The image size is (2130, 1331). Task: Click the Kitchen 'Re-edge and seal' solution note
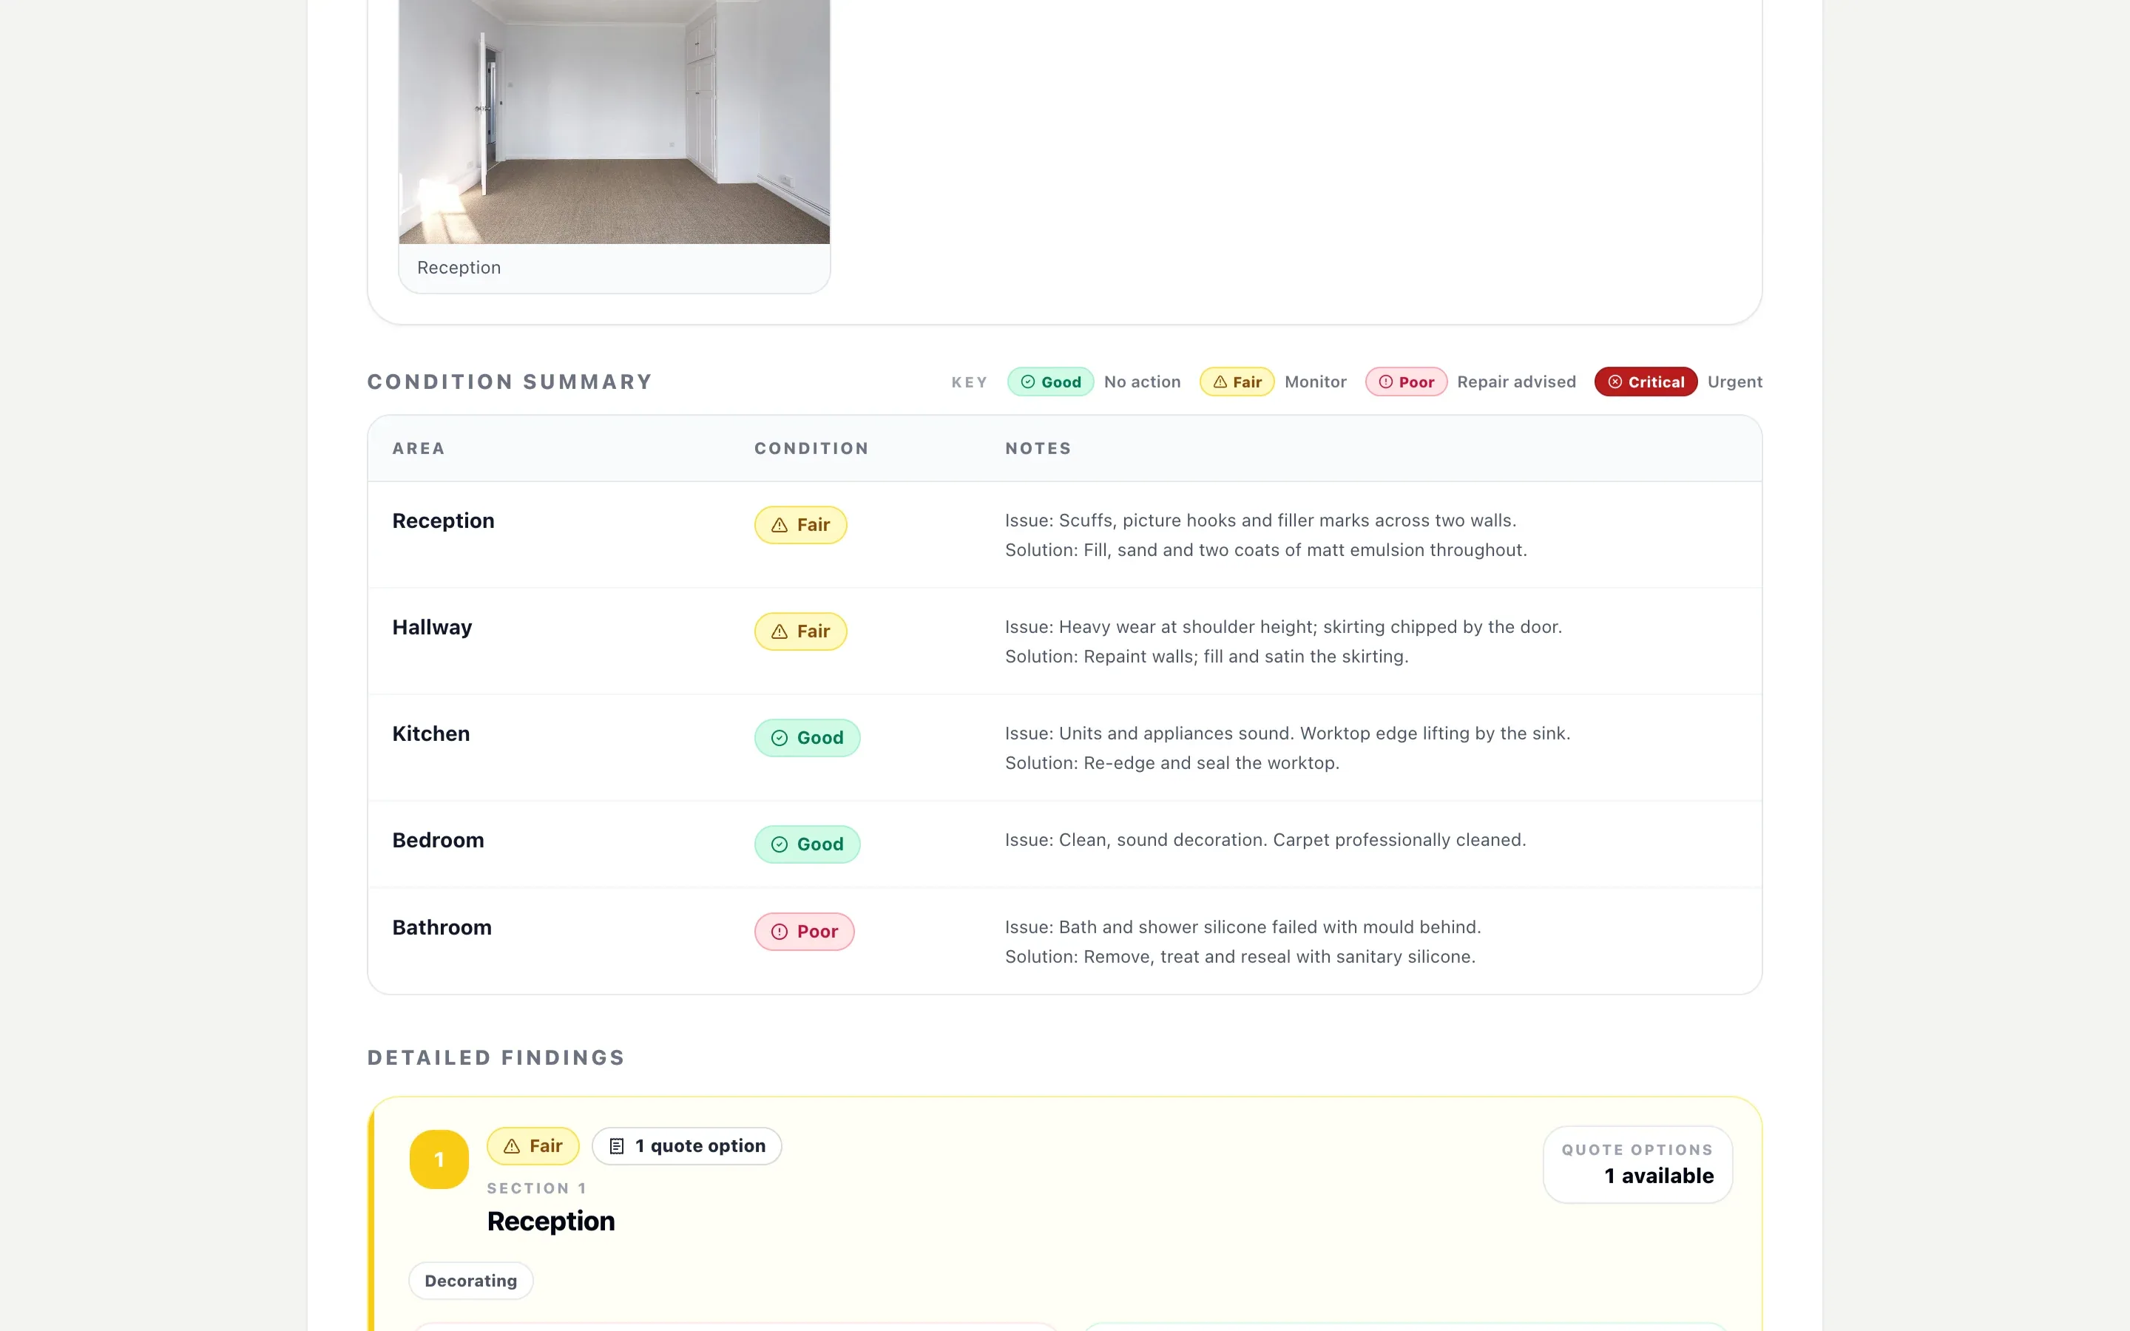[1172, 763]
